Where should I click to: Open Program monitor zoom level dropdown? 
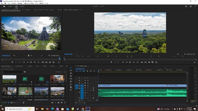pos(78,54)
